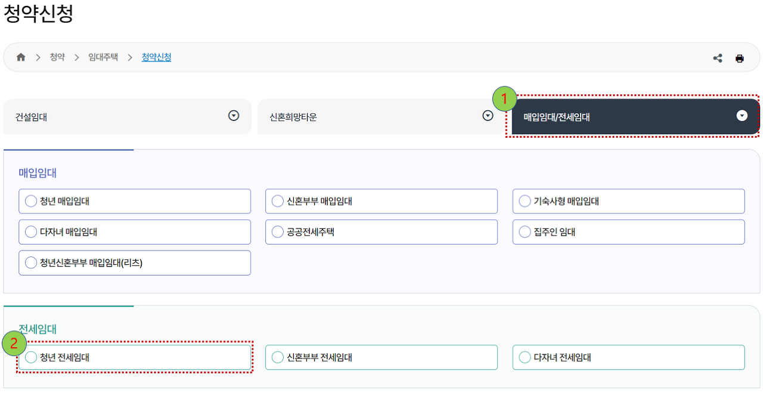The image size is (763, 393).
Task: Select the 기숙사형 매입임대 option
Action: [x=525, y=201]
